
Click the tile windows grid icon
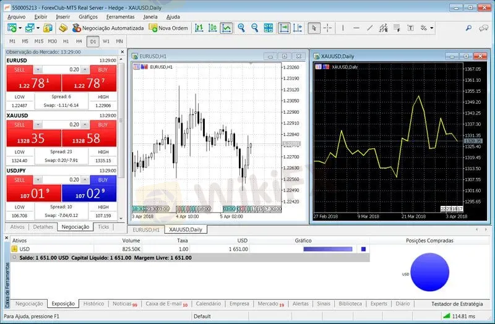point(268,28)
